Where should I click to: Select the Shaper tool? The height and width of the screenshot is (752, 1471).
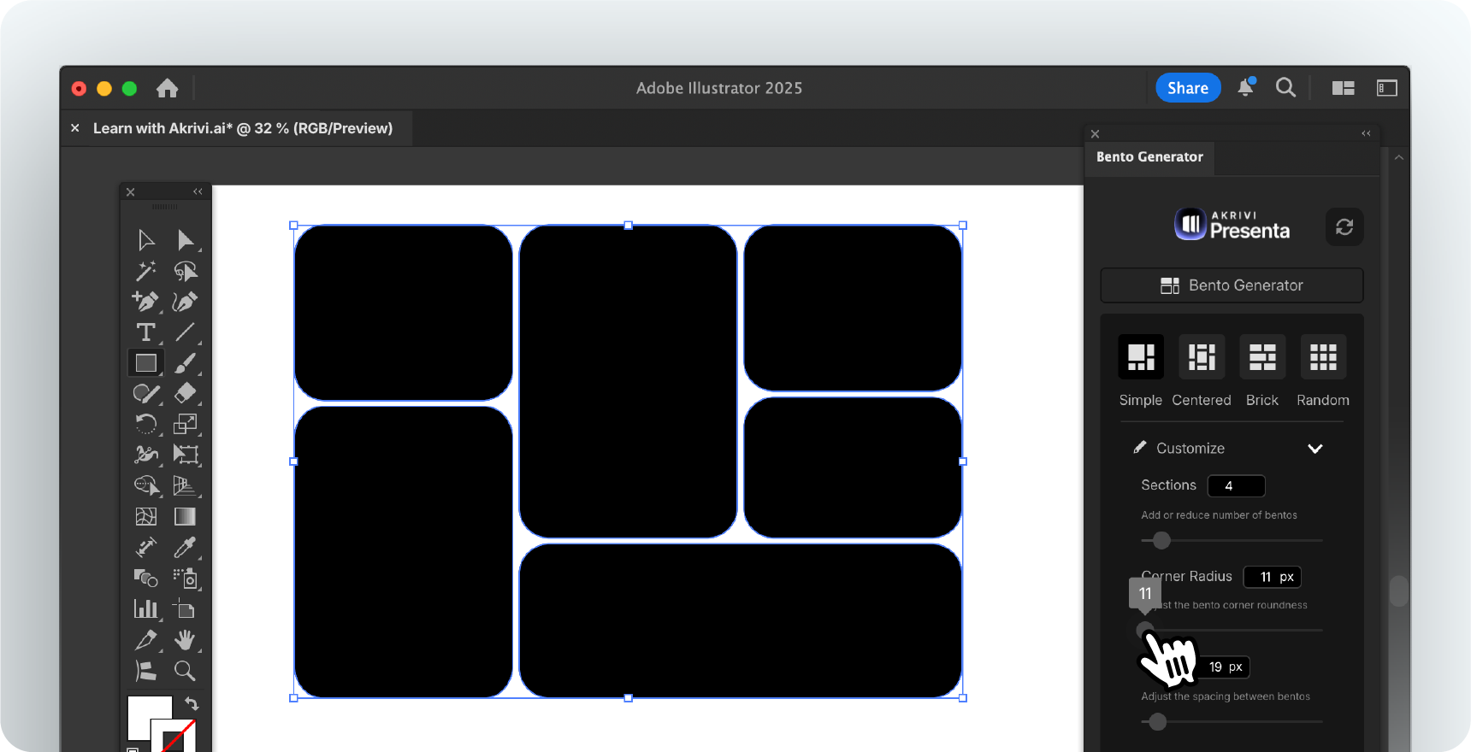tap(145, 394)
